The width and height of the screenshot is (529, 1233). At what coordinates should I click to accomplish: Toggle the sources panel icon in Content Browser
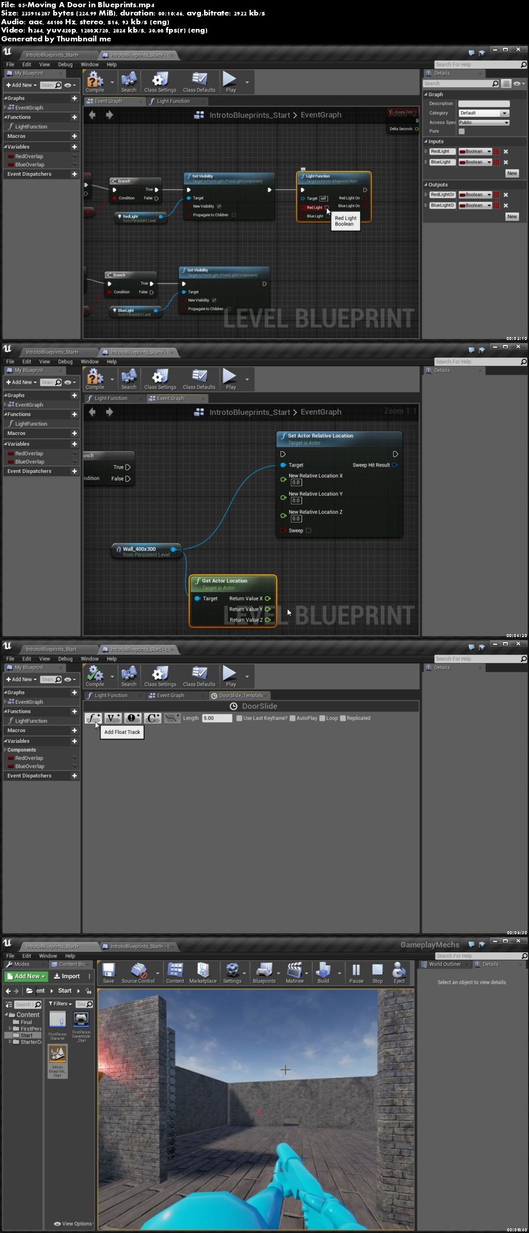coord(8,1005)
